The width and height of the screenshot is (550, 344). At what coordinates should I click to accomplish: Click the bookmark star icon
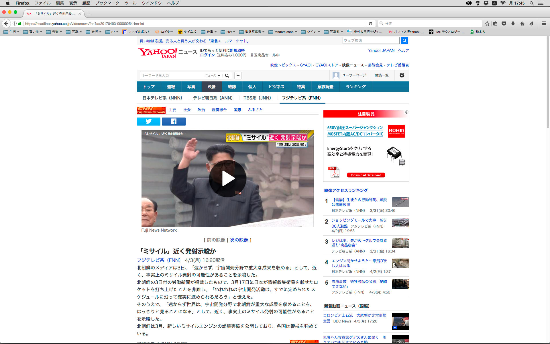tap(487, 24)
